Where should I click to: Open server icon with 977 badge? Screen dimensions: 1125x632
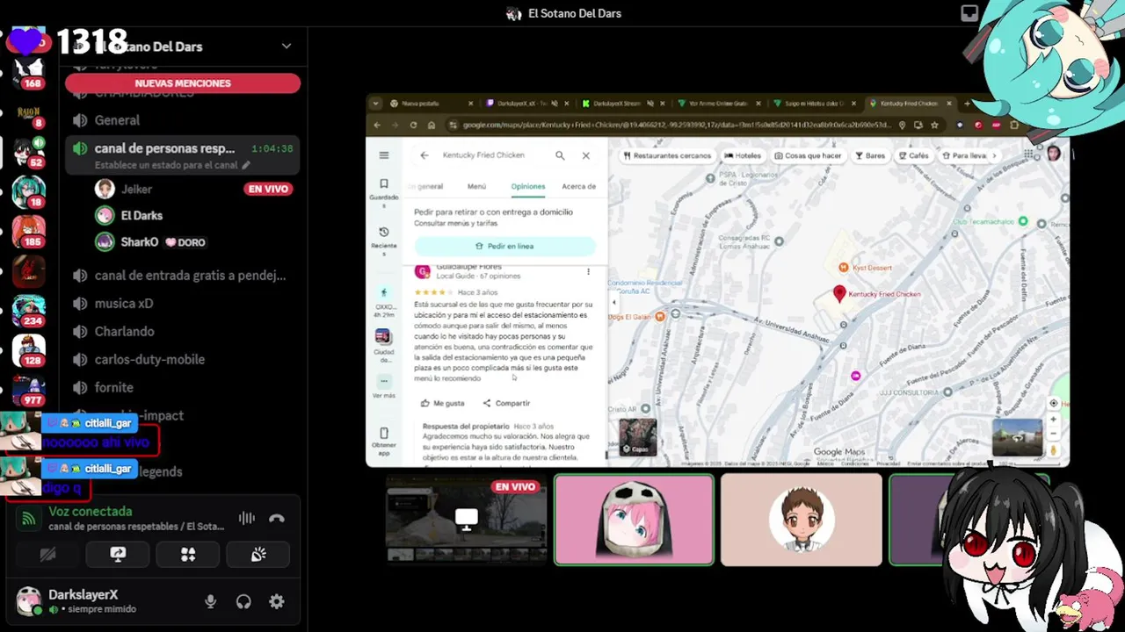29,390
